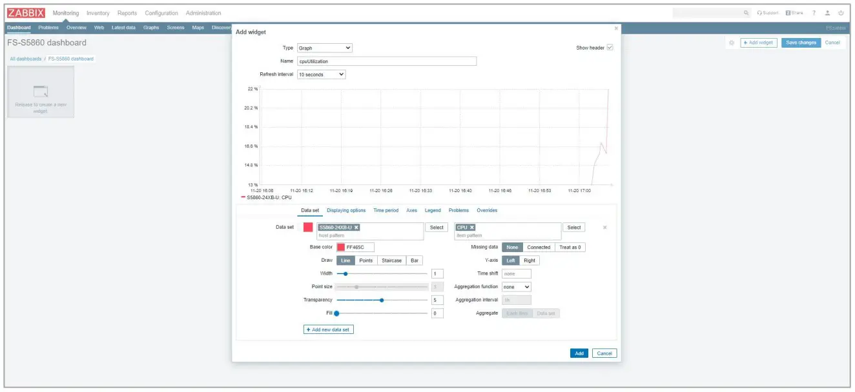Go to the Graphs submenu
855x392 pixels.
click(x=151, y=28)
